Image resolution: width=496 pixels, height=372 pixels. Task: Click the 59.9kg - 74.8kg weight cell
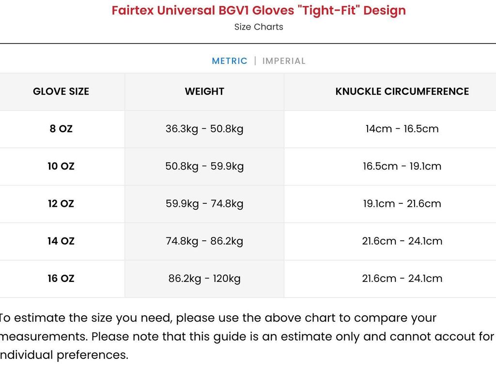click(x=204, y=203)
